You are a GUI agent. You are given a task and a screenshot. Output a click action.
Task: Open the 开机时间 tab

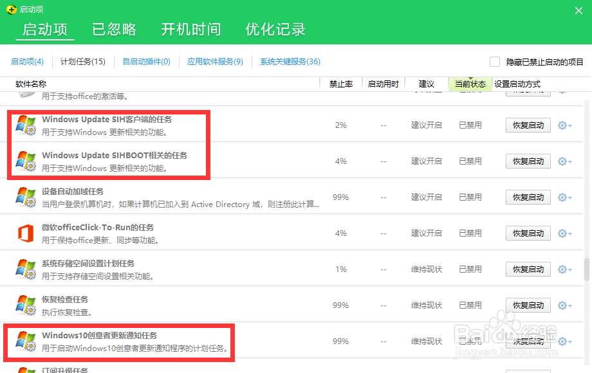(191, 30)
